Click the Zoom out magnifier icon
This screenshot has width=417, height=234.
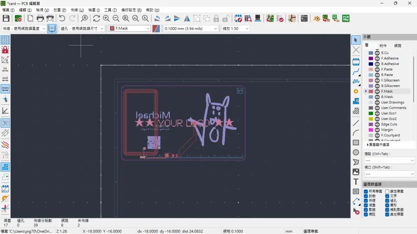point(116,18)
